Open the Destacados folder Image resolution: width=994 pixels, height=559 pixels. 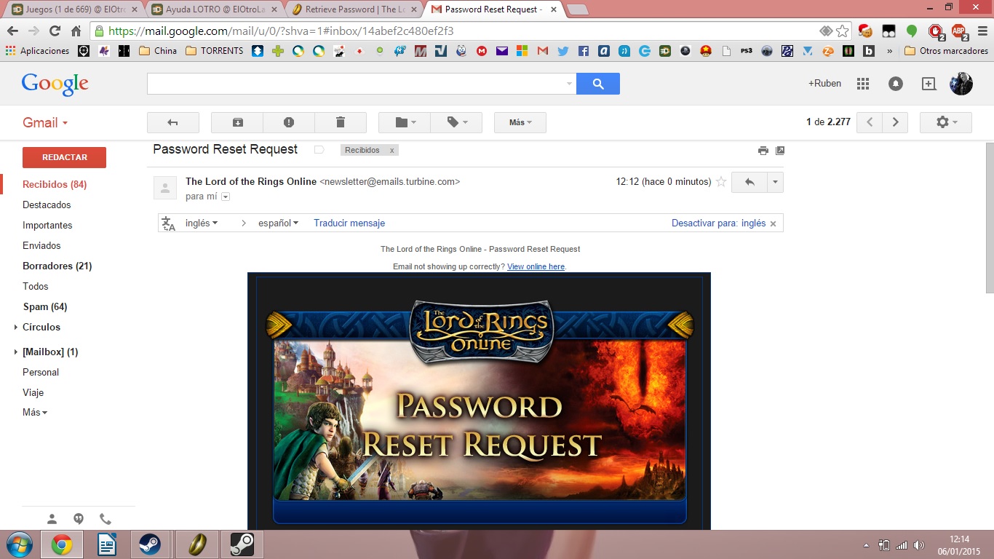point(47,205)
